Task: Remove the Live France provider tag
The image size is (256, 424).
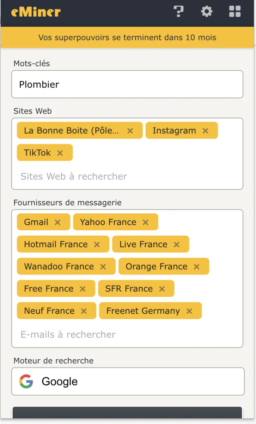Action: [x=177, y=245]
